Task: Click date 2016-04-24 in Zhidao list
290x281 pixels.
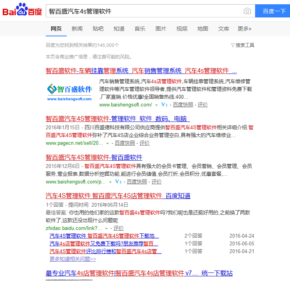Action: click(242, 236)
